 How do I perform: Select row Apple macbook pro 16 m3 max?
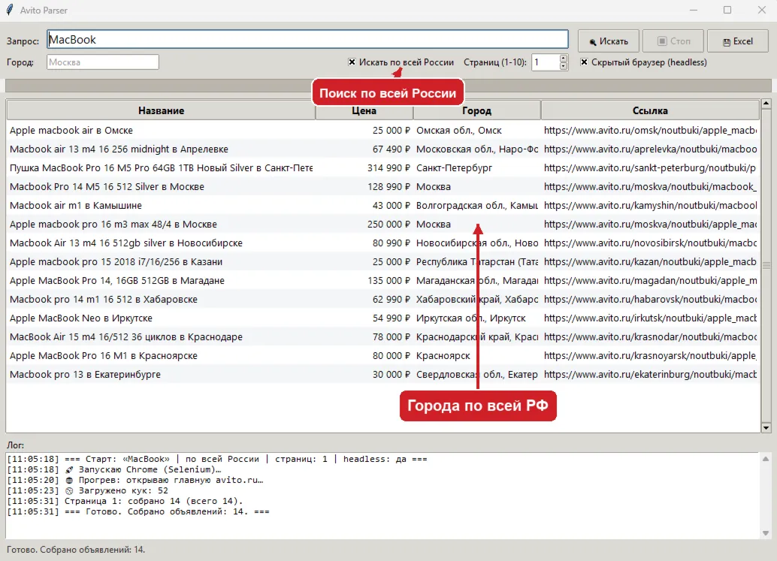[383, 225]
